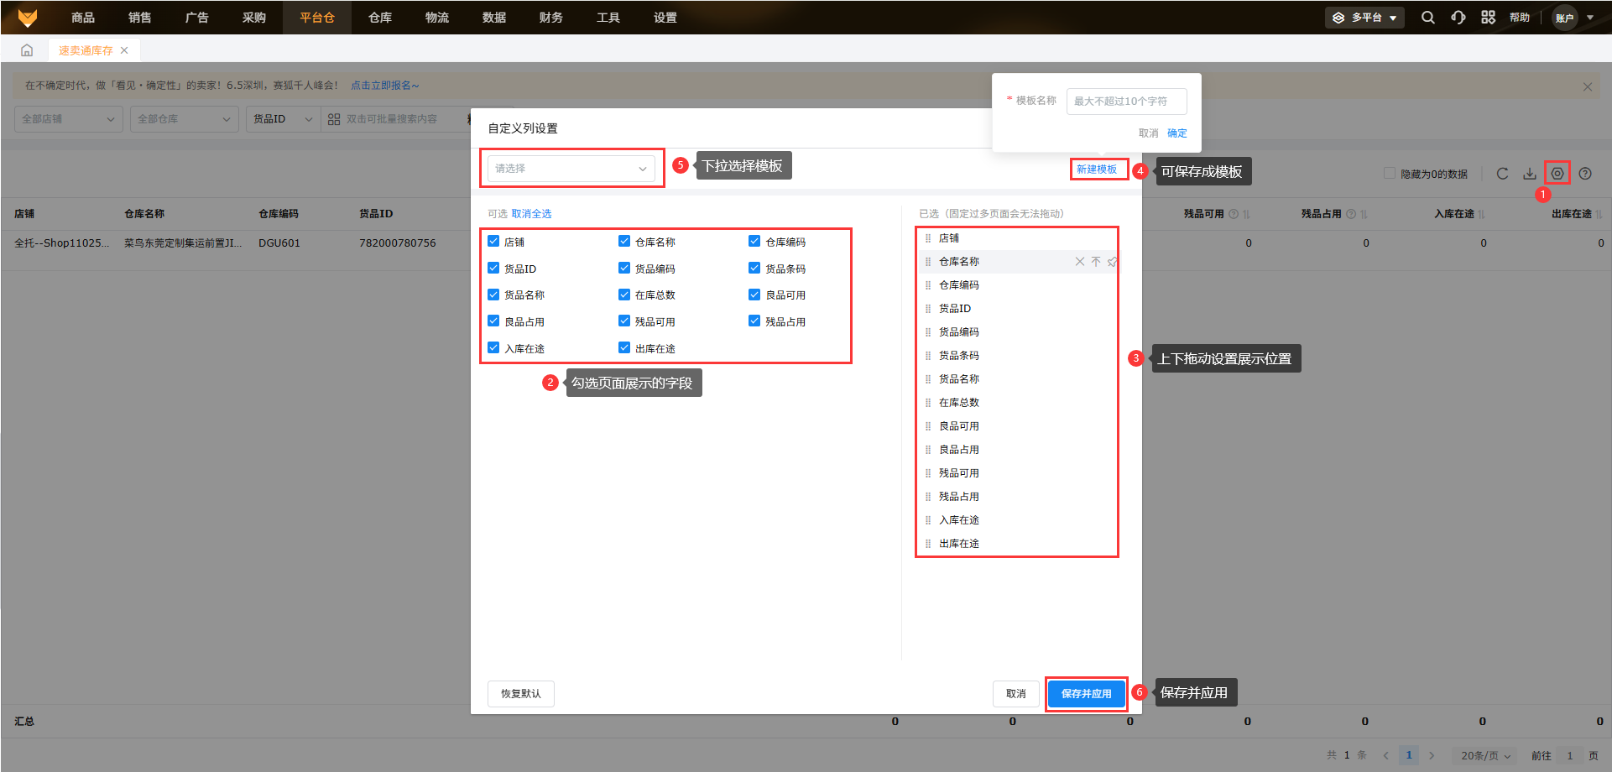Dismiss the announcement banner with its X
Screen dimensions: 1612x772
pyautogui.click(x=1587, y=86)
